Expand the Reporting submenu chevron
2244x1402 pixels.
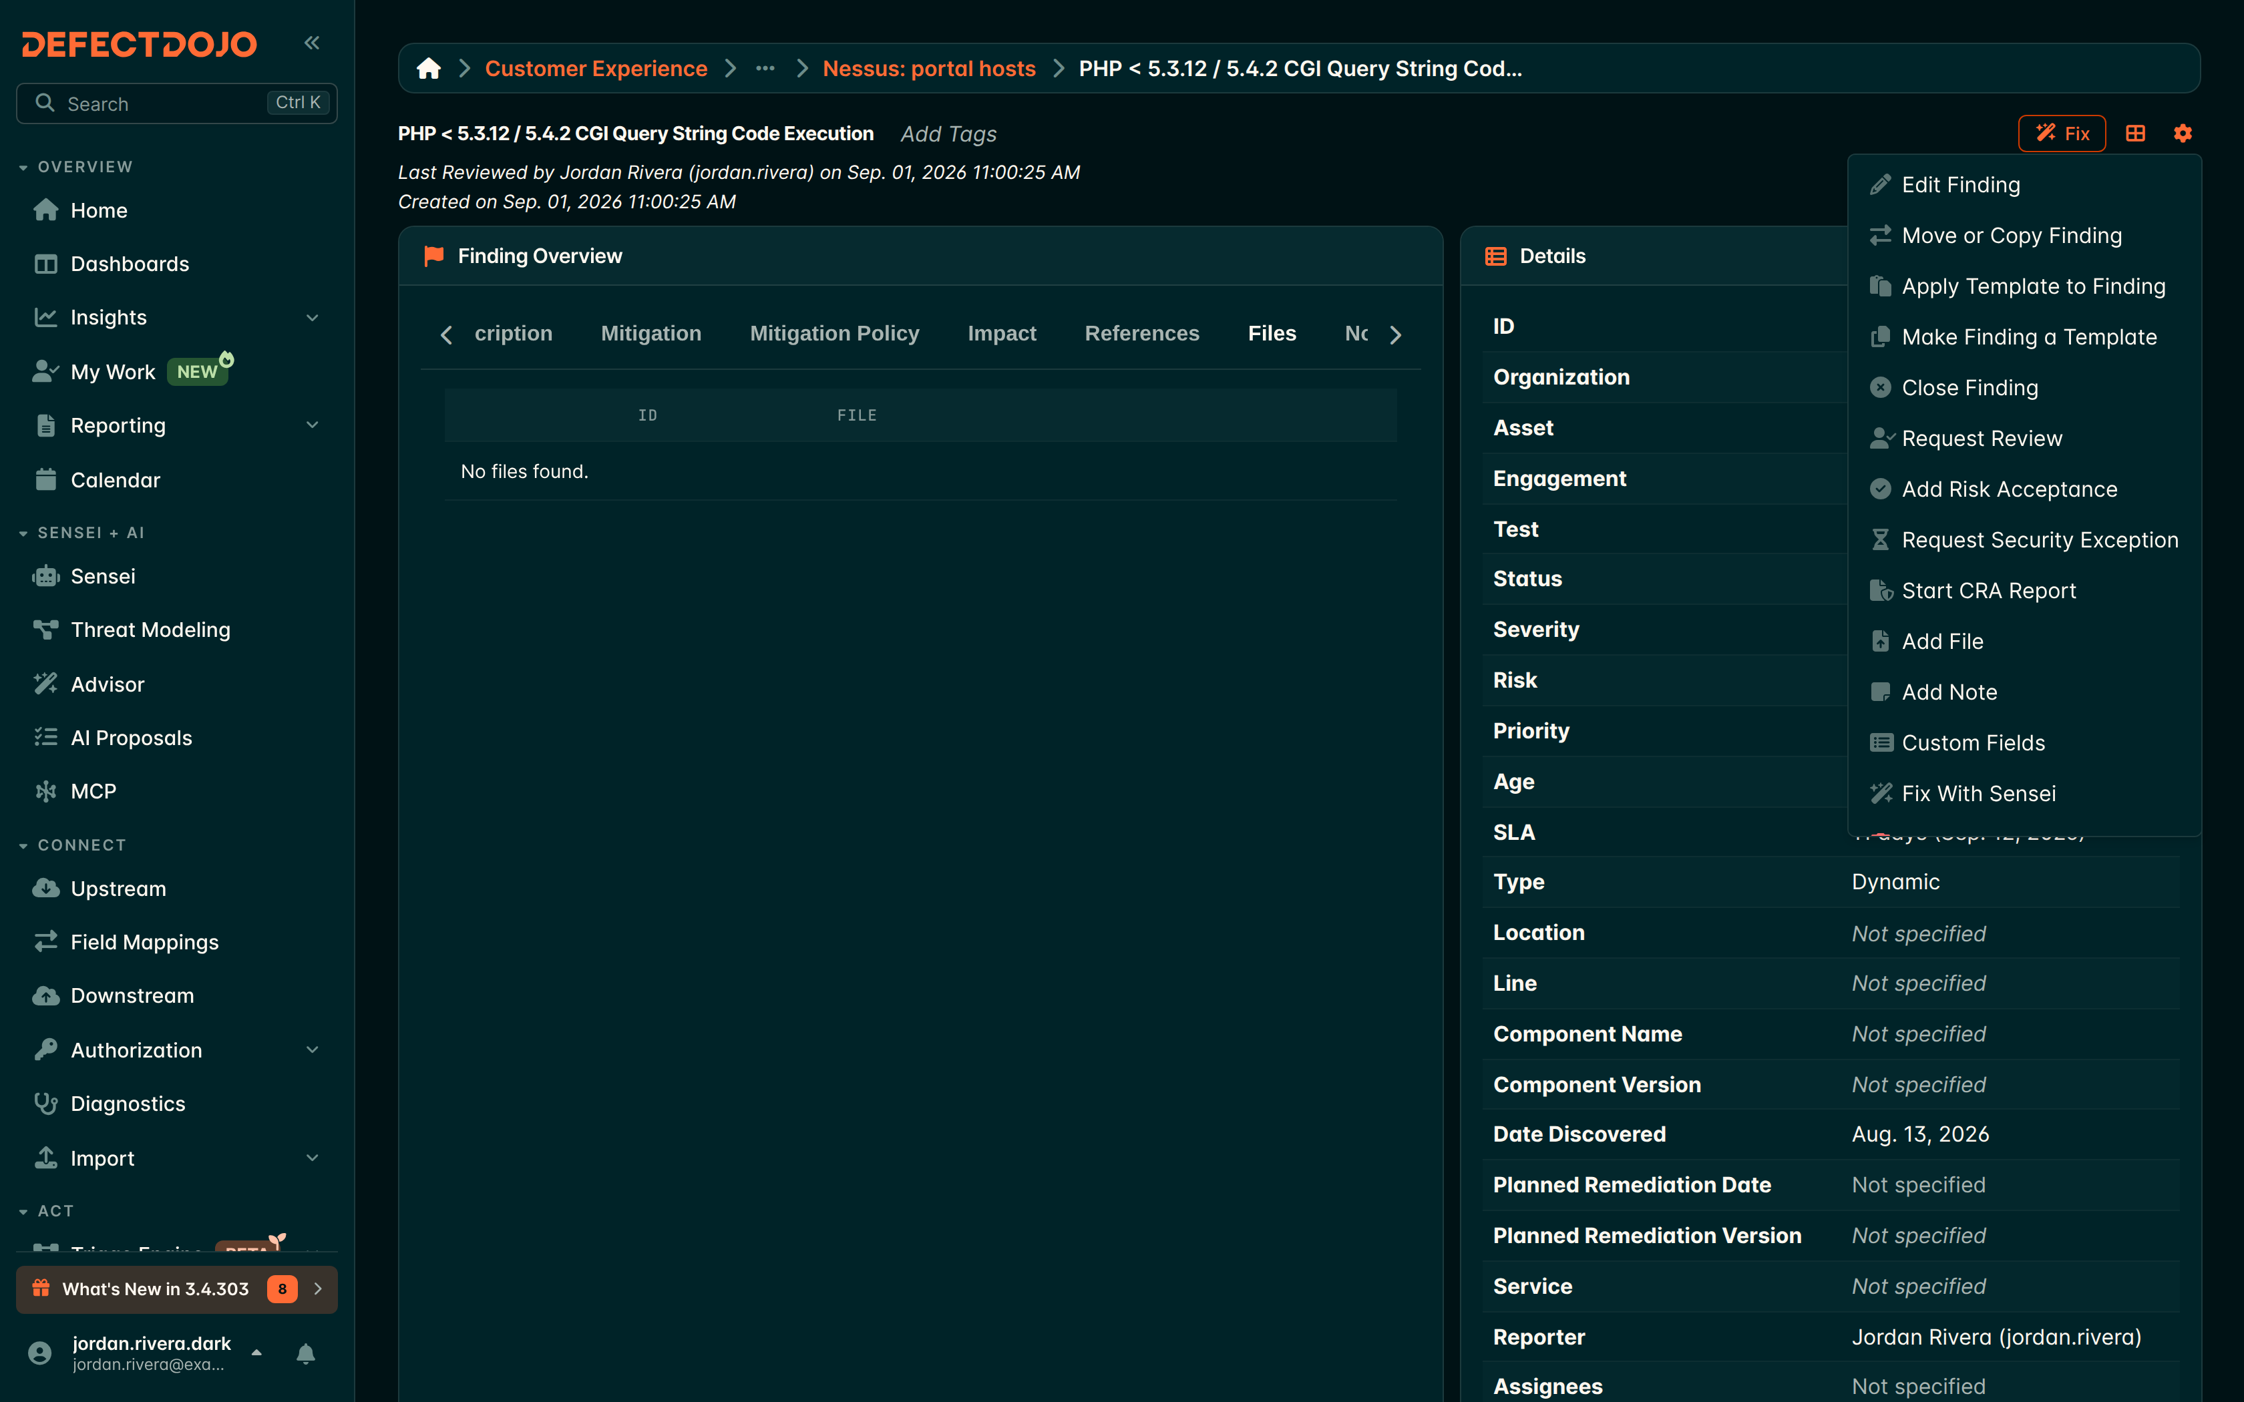tap(313, 426)
